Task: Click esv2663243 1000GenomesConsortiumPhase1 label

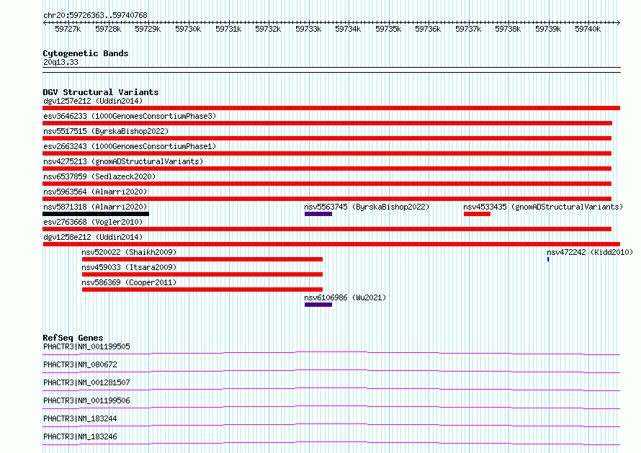Action: tap(130, 146)
